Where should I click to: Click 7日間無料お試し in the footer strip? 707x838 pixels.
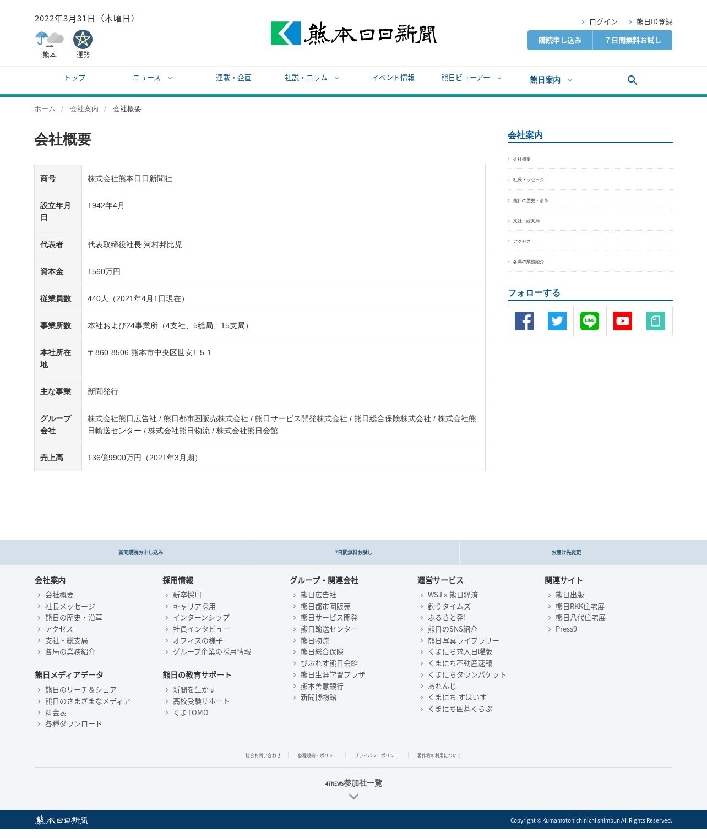(353, 552)
